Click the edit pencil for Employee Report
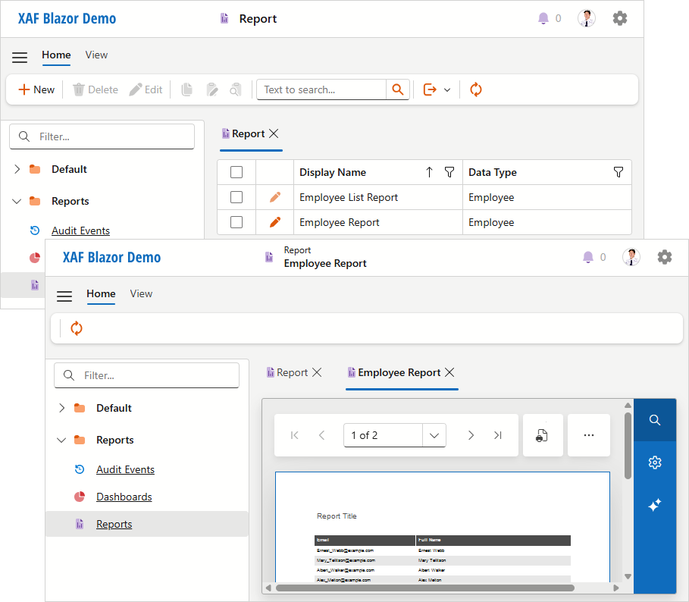The width and height of the screenshot is (689, 602). [275, 222]
